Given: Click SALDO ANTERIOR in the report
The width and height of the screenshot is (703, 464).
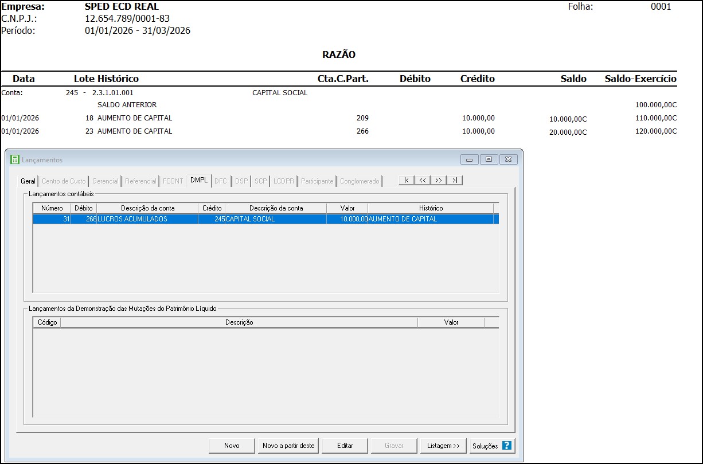Looking at the screenshot, I should [x=127, y=105].
